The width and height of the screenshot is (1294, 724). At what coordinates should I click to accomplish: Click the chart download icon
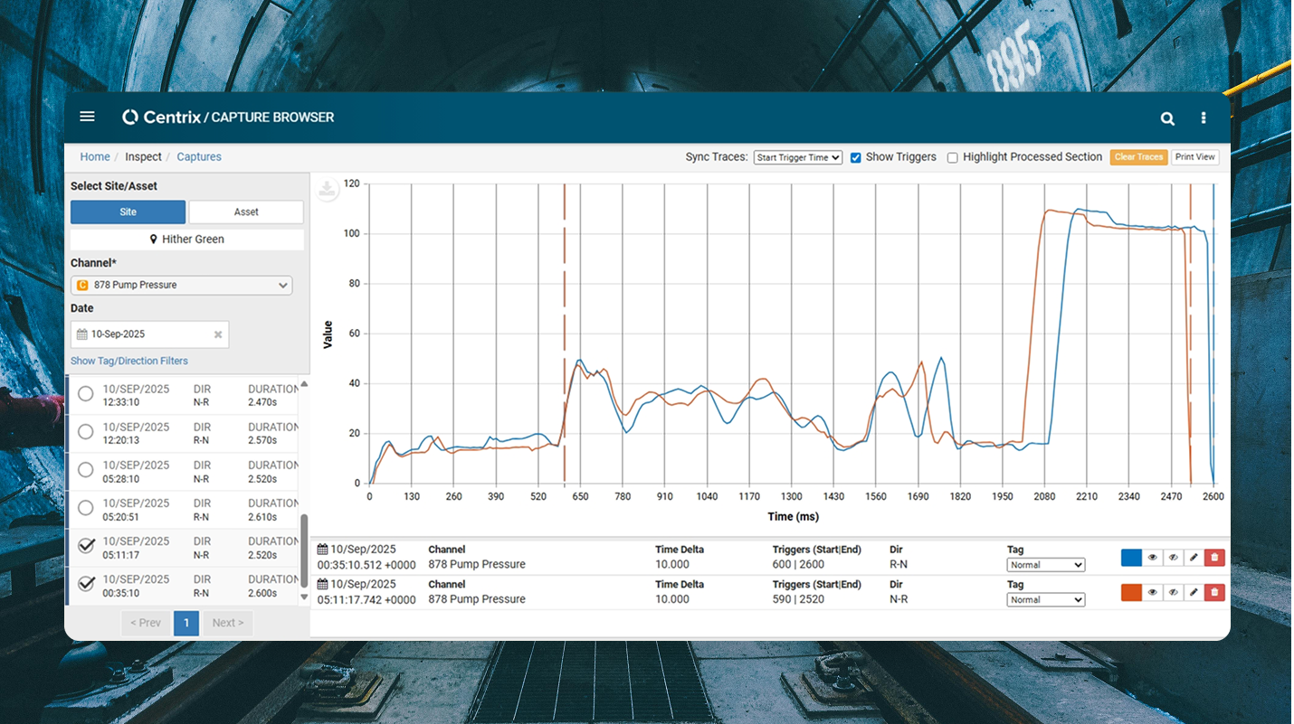(x=328, y=190)
